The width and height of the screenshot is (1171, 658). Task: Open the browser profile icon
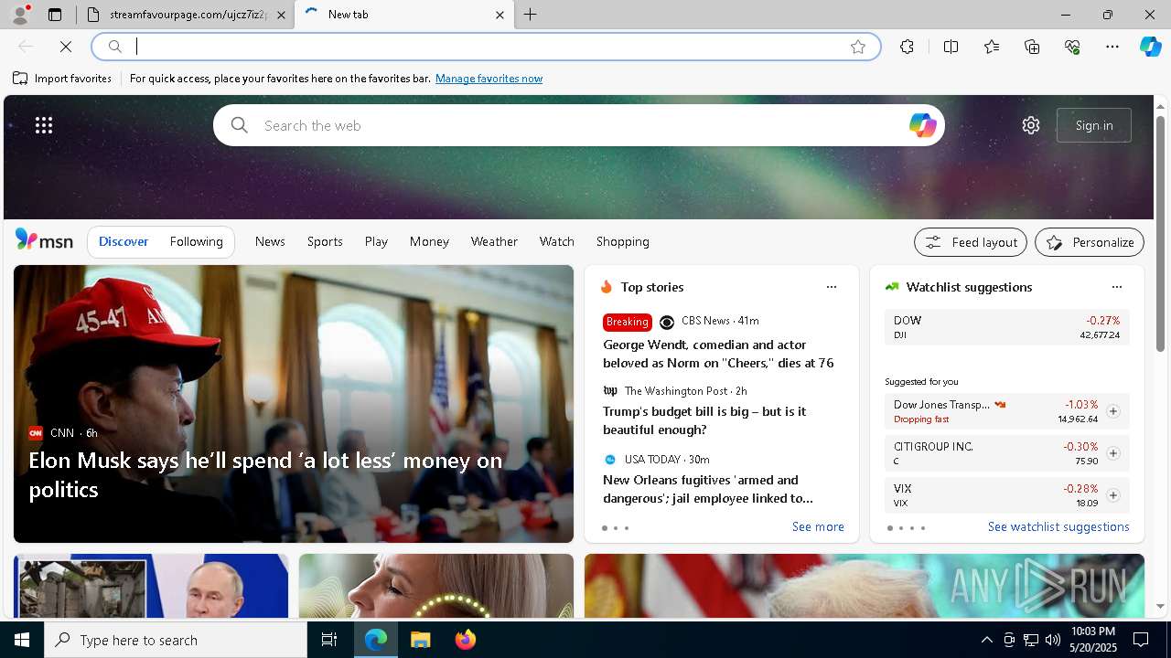pos(20,15)
